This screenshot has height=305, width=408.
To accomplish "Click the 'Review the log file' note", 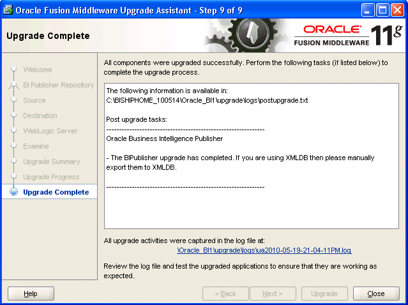I will [240, 271].
